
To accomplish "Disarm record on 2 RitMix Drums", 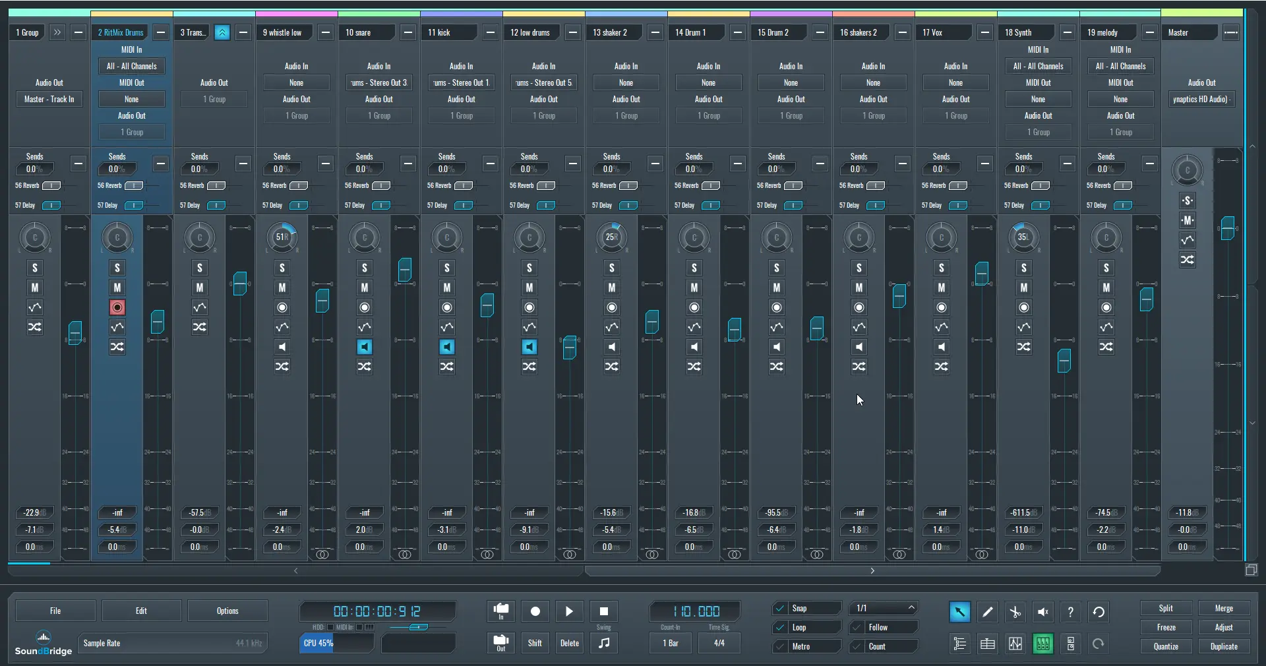I will pos(117,307).
